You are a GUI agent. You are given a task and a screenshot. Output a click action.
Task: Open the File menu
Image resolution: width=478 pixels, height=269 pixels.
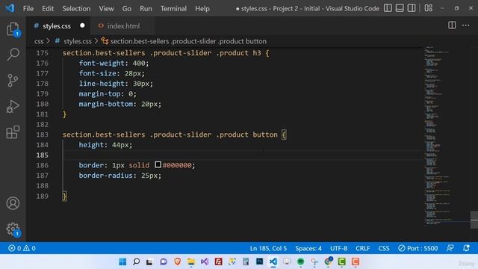click(28, 8)
